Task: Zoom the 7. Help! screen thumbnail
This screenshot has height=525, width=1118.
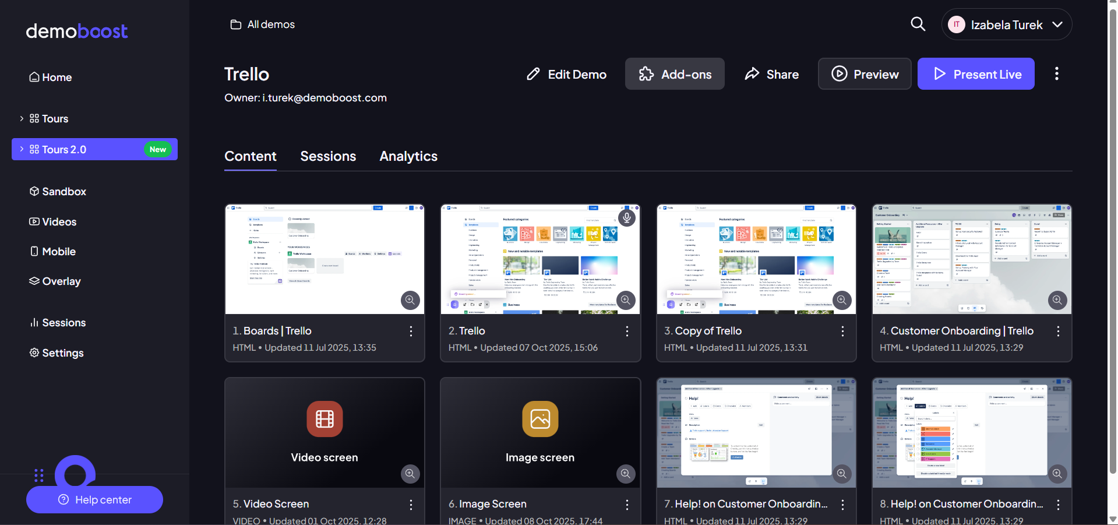Action: 842,474
